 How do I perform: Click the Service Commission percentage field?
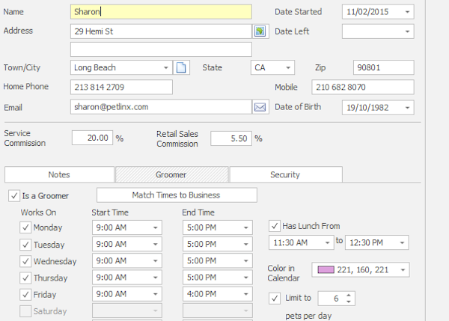pyautogui.click(x=93, y=138)
